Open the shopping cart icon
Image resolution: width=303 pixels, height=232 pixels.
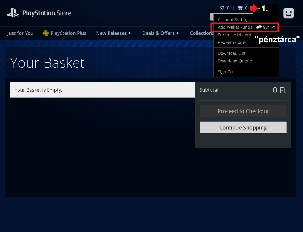(x=240, y=8)
